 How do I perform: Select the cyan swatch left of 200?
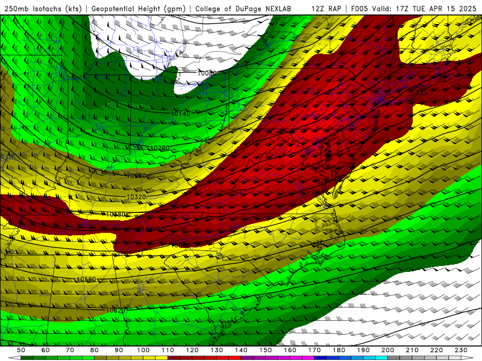tap(381, 358)
